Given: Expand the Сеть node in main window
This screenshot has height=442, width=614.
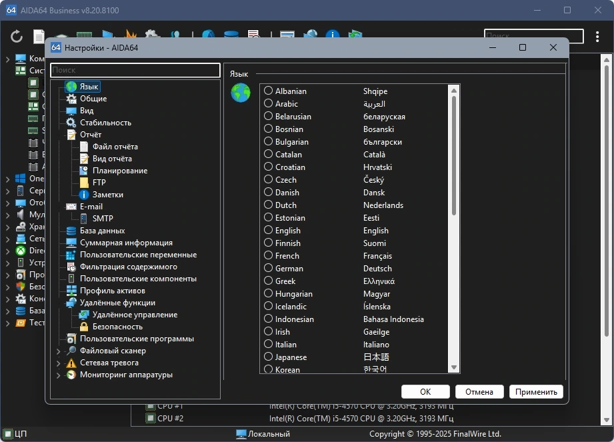Looking at the screenshot, I should pos(7,239).
